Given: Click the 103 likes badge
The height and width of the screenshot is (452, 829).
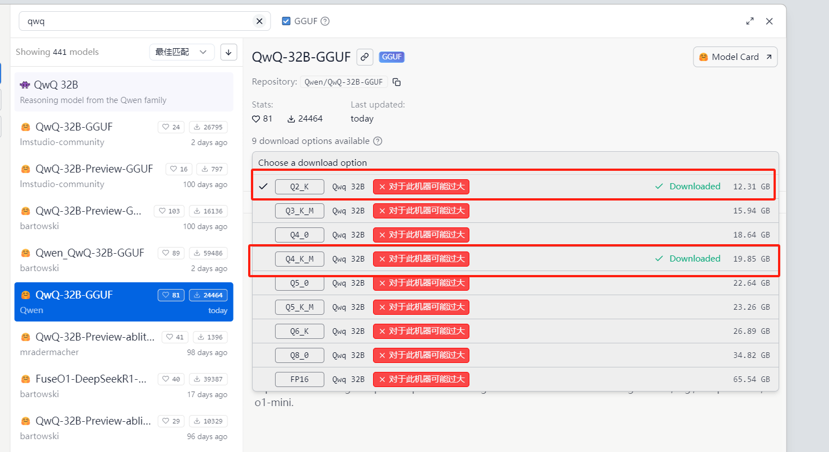Looking at the screenshot, I should [x=169, y=211].
